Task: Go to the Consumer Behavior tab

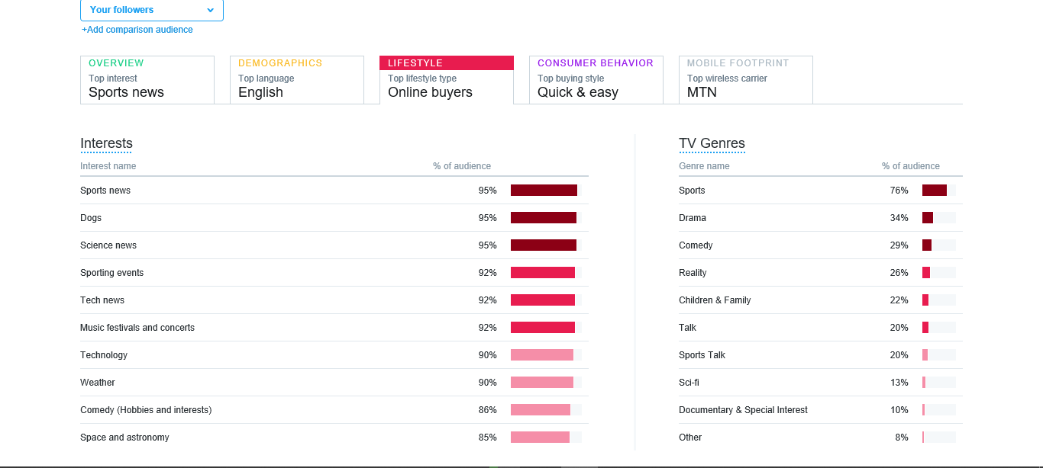Action: coord(596,79)
